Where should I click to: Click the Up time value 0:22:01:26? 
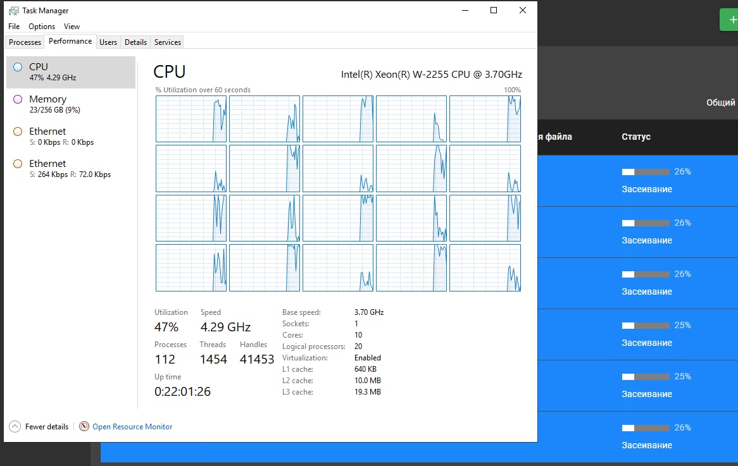[183, 391]
